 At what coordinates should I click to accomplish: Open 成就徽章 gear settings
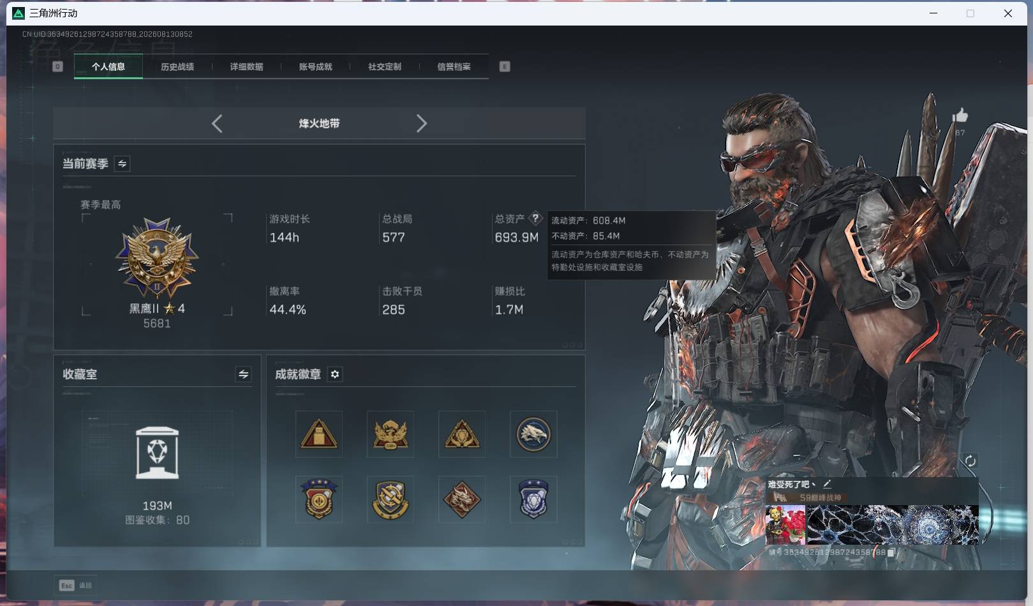(335, 374)
